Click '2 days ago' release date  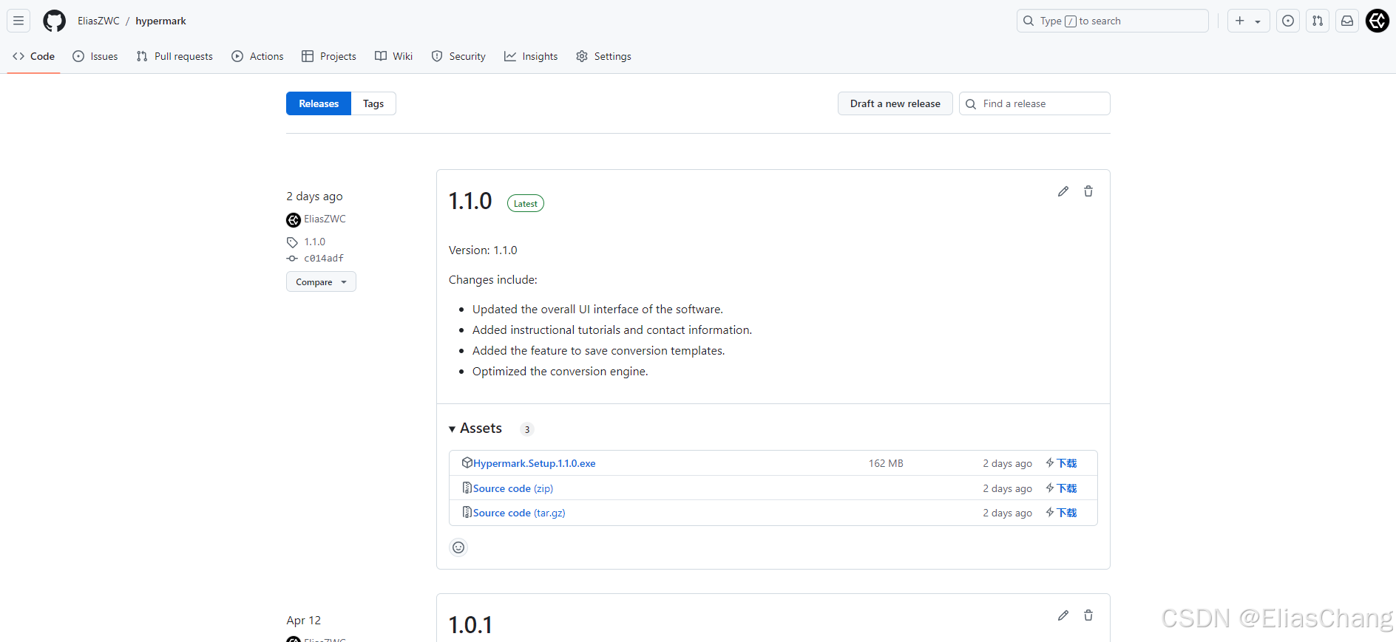tap(314, 197)
